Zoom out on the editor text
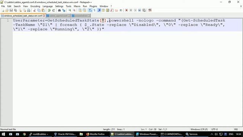Viewport: 243px width, 137px height. pos(74,10)
